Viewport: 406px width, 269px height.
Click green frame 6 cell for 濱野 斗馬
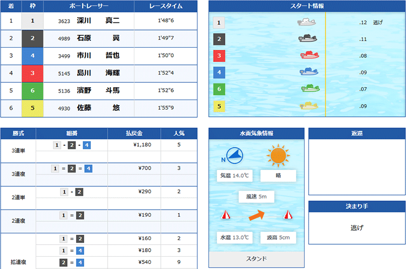pos(32,91)
